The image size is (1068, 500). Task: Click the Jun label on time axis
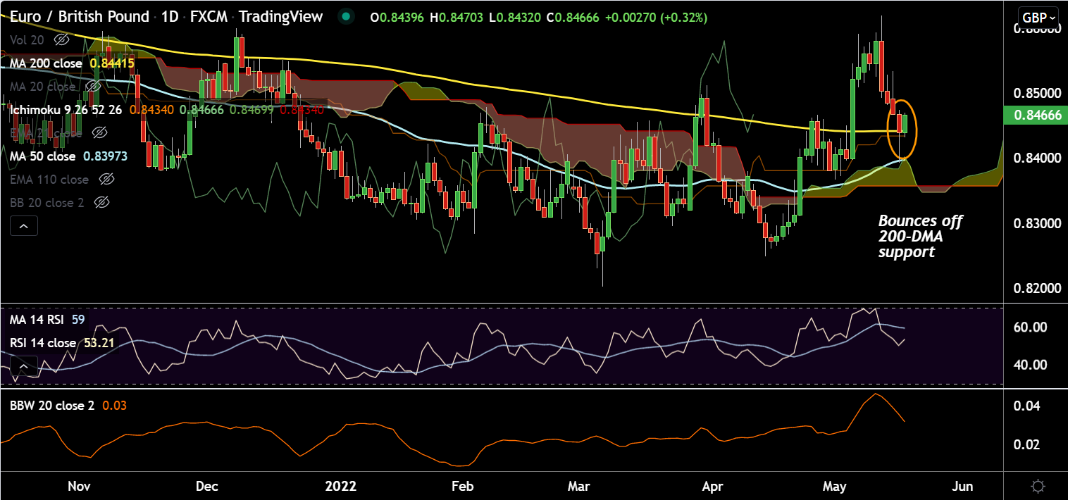(963, 487)
